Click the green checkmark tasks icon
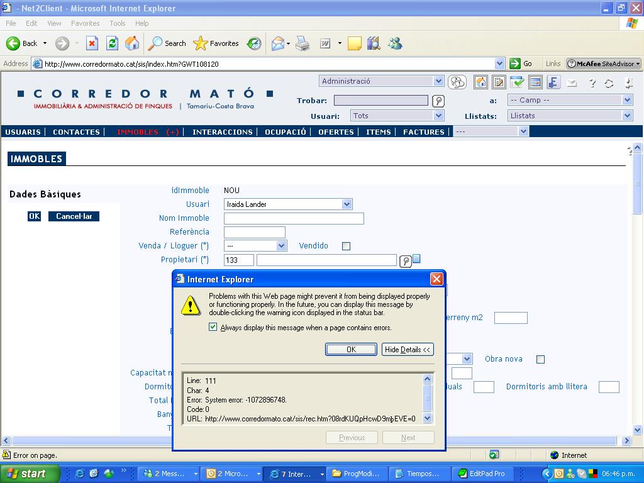The width and height of the screenshot is (644, 483). [517, 82]
